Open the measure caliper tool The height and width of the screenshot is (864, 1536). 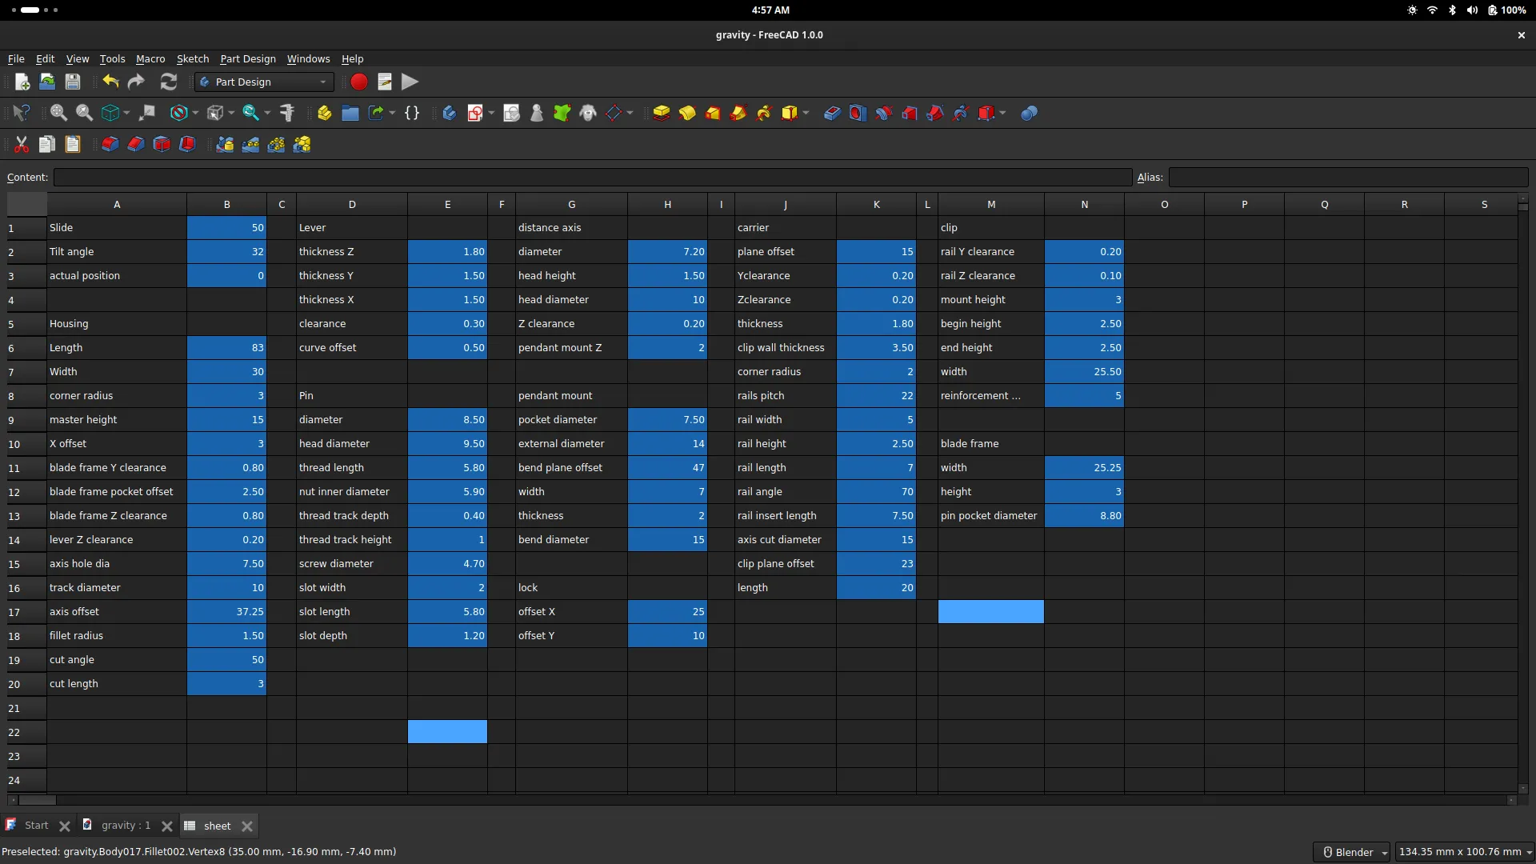[x=287, y=113]
